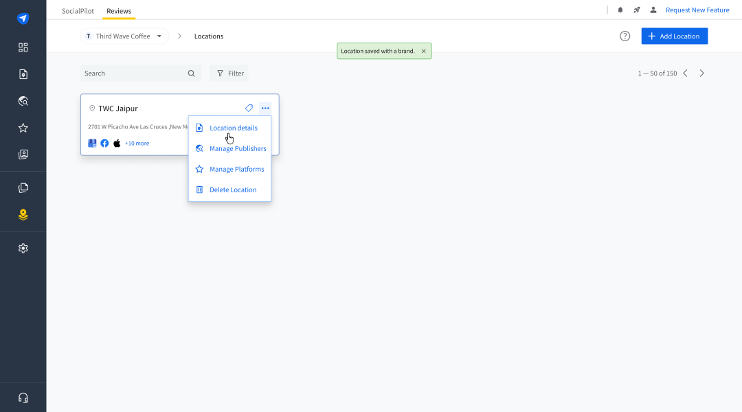
Task: Open the user profile icon
Action: click(x=653, y=10)
